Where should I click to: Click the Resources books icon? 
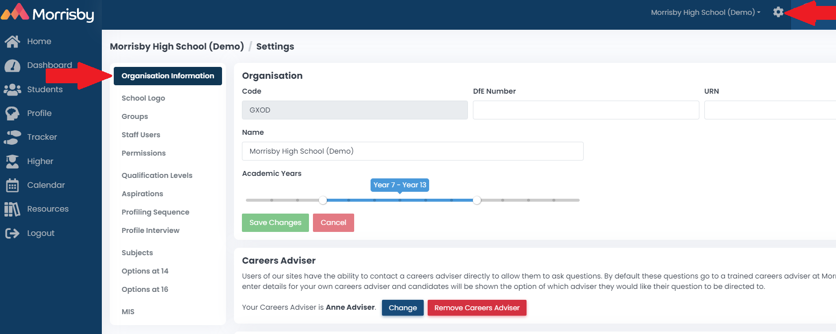(12, 209)
